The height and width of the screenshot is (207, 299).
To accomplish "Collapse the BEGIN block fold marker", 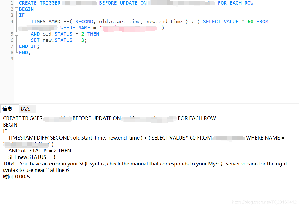I will pyautogui.click(x=16, y=9).
